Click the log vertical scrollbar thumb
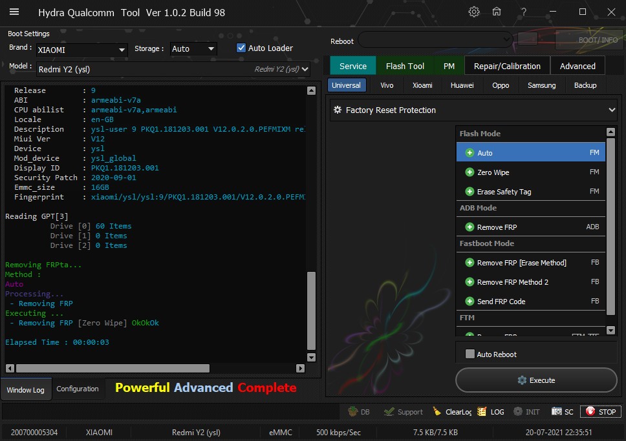 [312, 311]
